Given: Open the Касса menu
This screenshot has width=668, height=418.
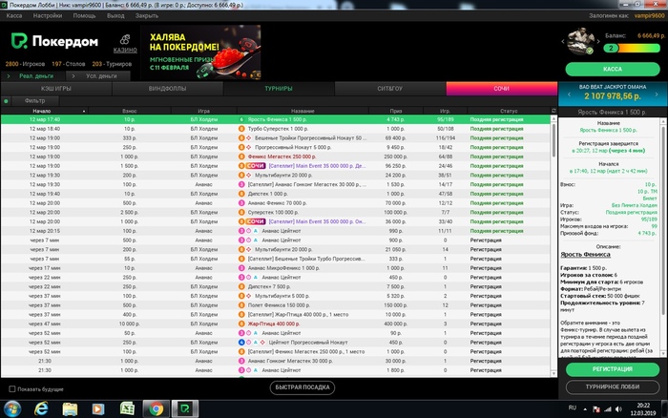Looking at the screenshot, I should pos(14,16).
